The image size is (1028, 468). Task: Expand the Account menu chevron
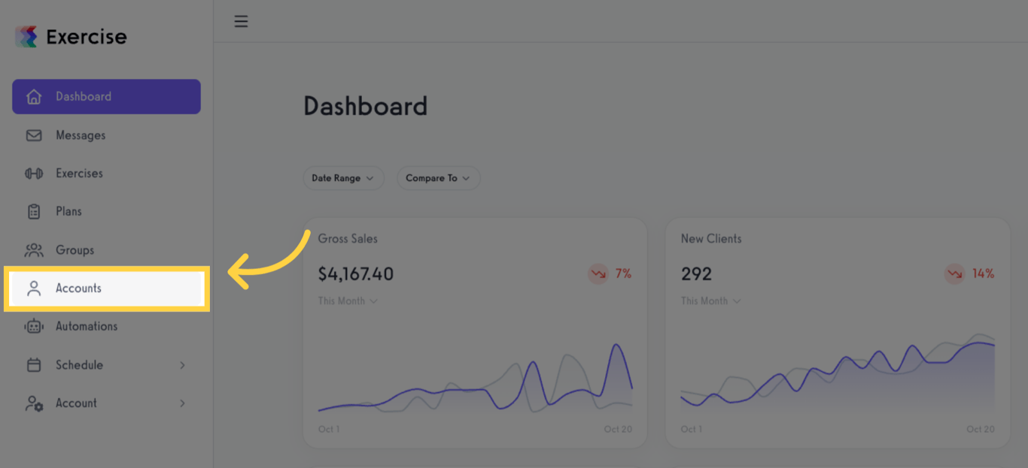[182, 403]
